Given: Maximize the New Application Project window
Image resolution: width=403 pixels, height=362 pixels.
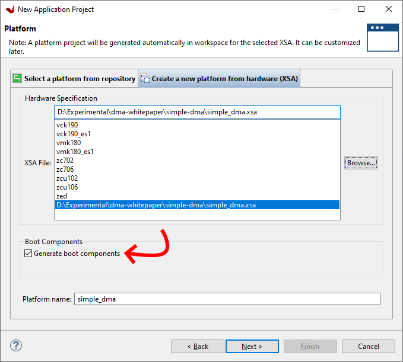Looking at the screenshot, I should tap(361, 9).
